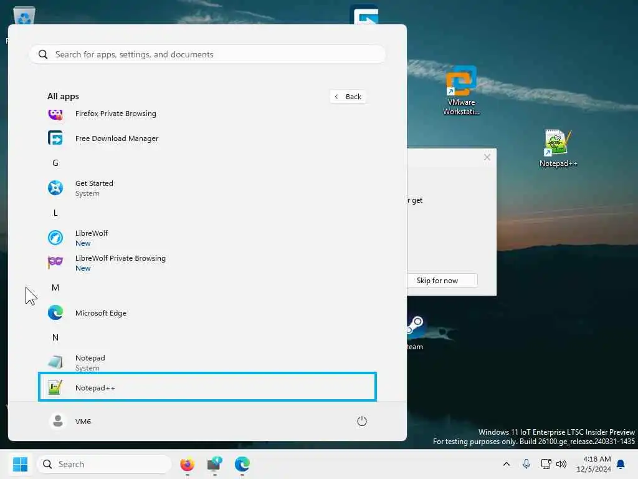This screenshot has height=479, width=638.
Task: Select the Free Download Manager shortcut at the top of the desktop
Action: 364,15
